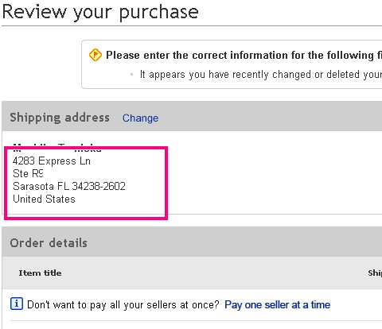The height and width of the screenshot is (329, 382).
Task: Click the partially visible Shipping column header
Action: click(x=375, y=273)
